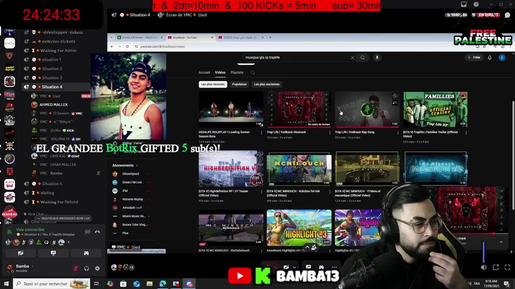Open Traplife Families Trailer video thumbnail
Image resolution: width=515 pixels, height=289 pixels.
click(435, 109)
